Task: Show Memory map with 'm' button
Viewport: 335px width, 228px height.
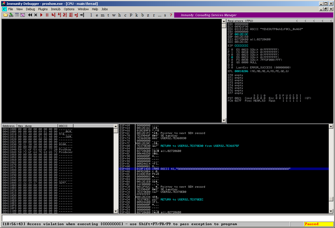Action: (102, 15)
